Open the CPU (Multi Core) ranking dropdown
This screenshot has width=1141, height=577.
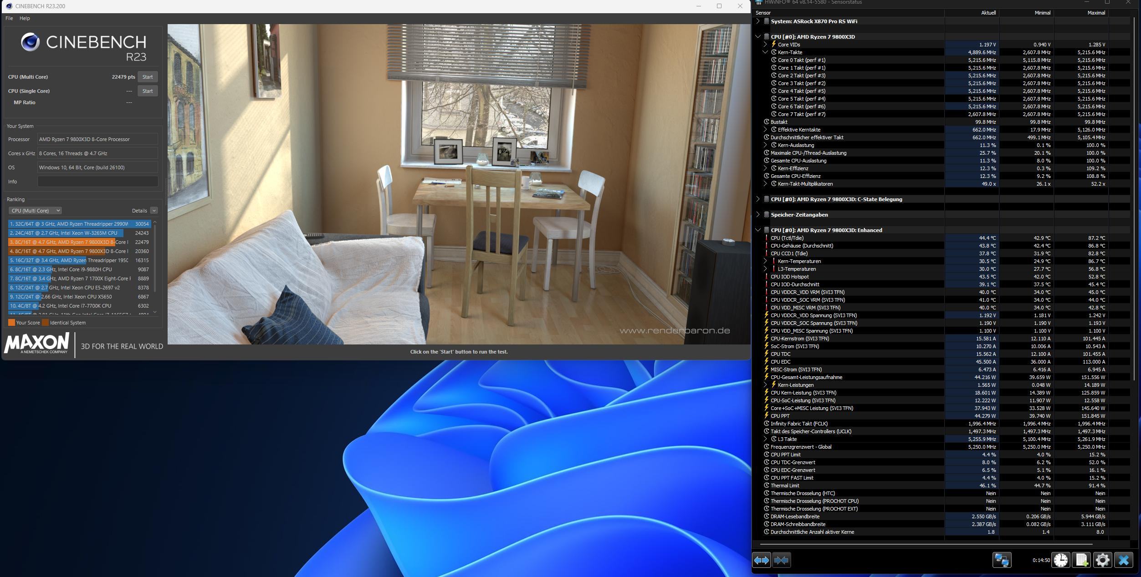click(35, 211)
